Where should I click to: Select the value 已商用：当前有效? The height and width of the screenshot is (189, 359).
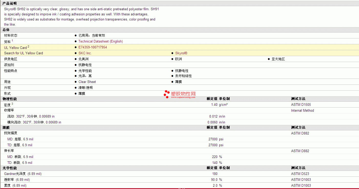[x=92, y=35]
